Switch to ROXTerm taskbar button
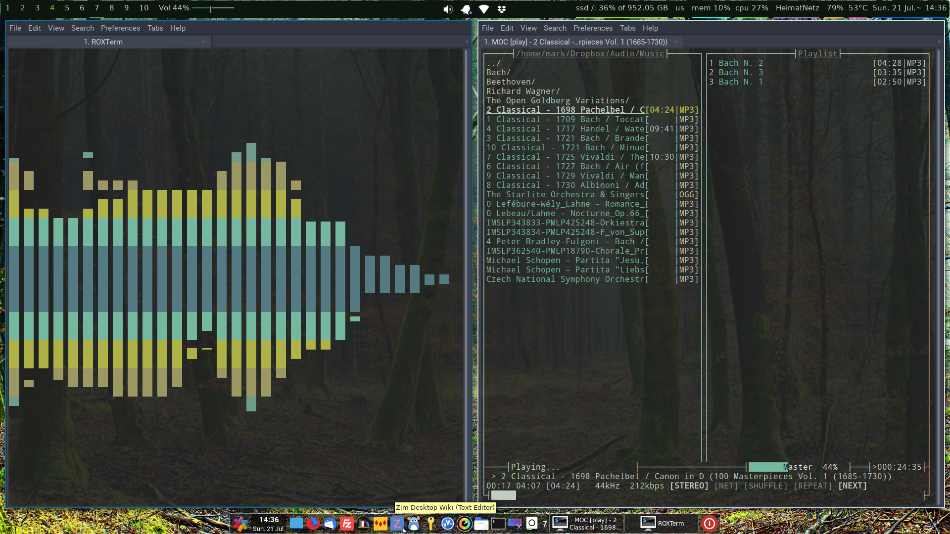The height and width of the screenshot is (534, 950). (662, 523)
